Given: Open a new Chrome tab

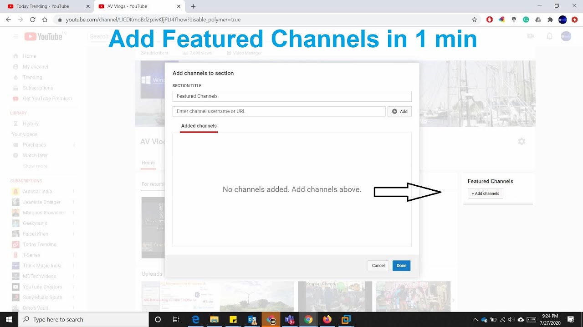Looking at the screenshot, I should point(193,6).
